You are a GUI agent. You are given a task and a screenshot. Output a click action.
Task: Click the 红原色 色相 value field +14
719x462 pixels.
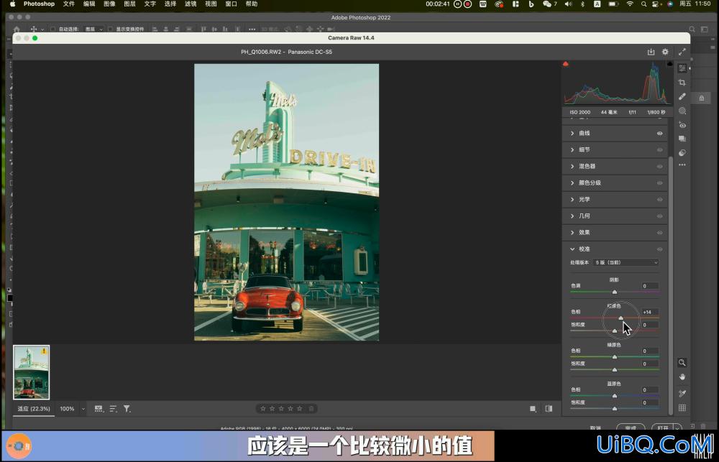(x=650, y=312)
